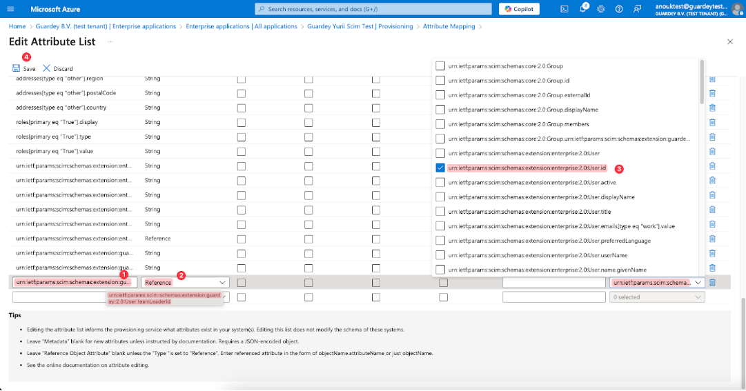
Task: Uncheck the enterprise:2.0:User.id option
Action: [440, 168]
